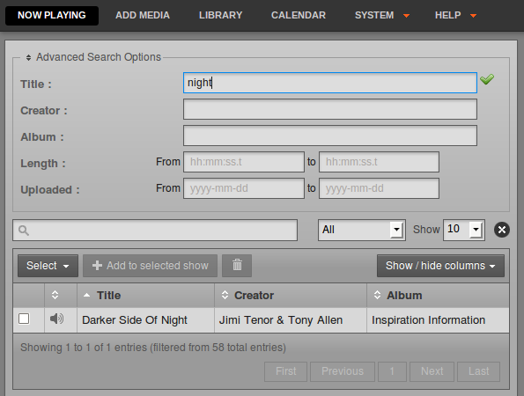Open the All media type dropdown
This screenshot has width=524, height=396.
tap(362, 230)
